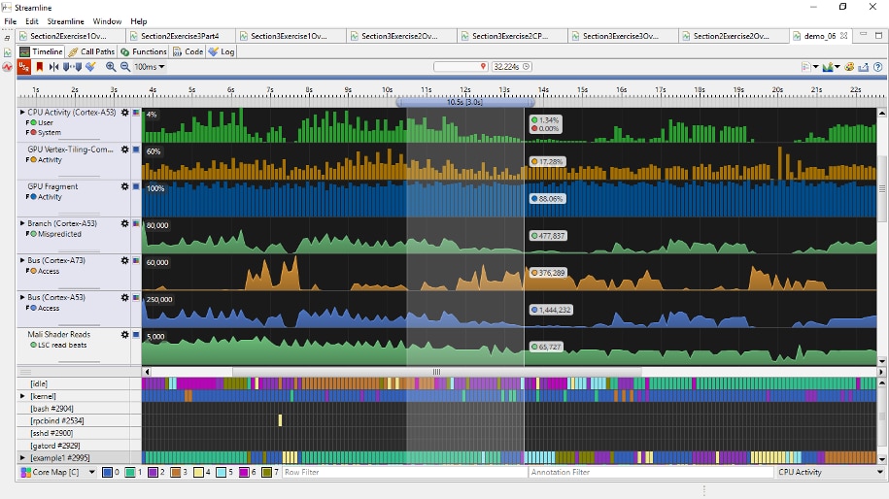Open the Streamline menu

coord(65,21)
